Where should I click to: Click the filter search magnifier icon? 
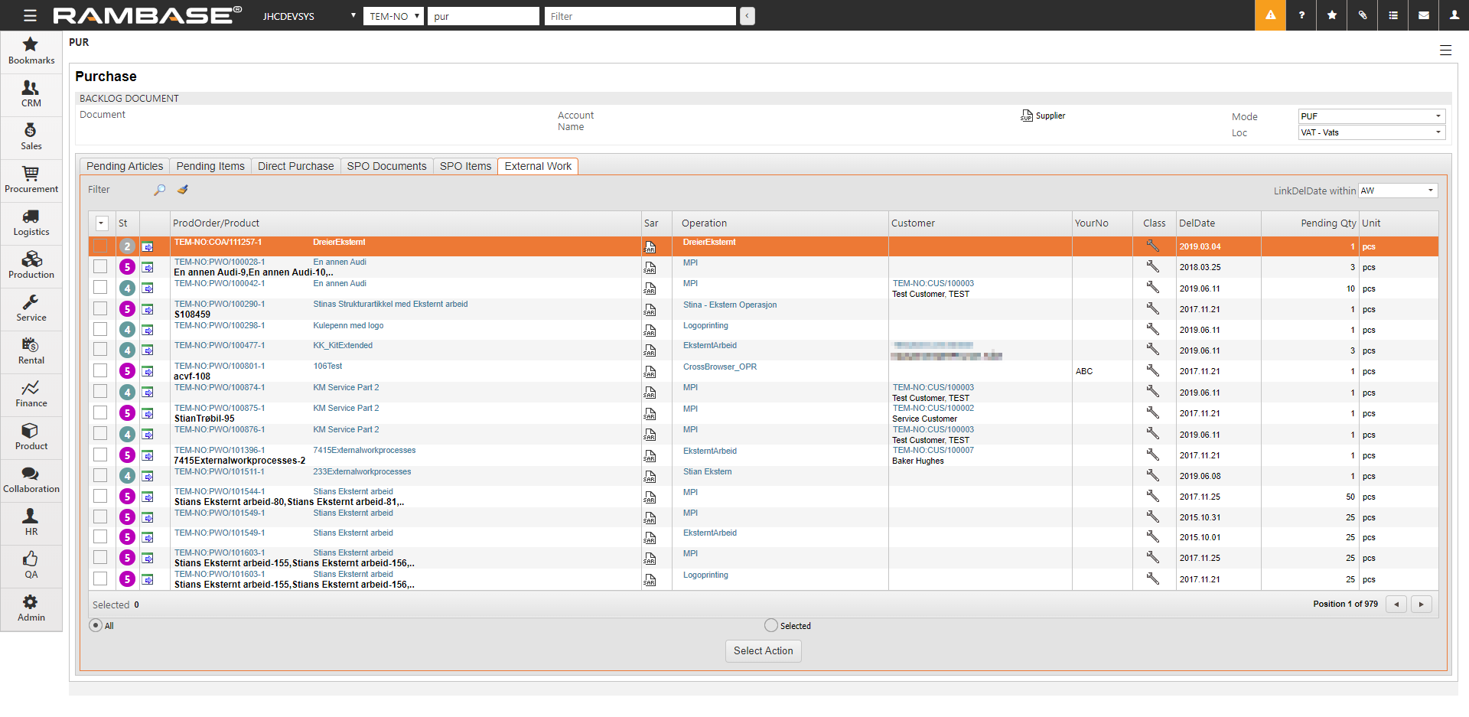pyautogui.click(x=159, y=190)
